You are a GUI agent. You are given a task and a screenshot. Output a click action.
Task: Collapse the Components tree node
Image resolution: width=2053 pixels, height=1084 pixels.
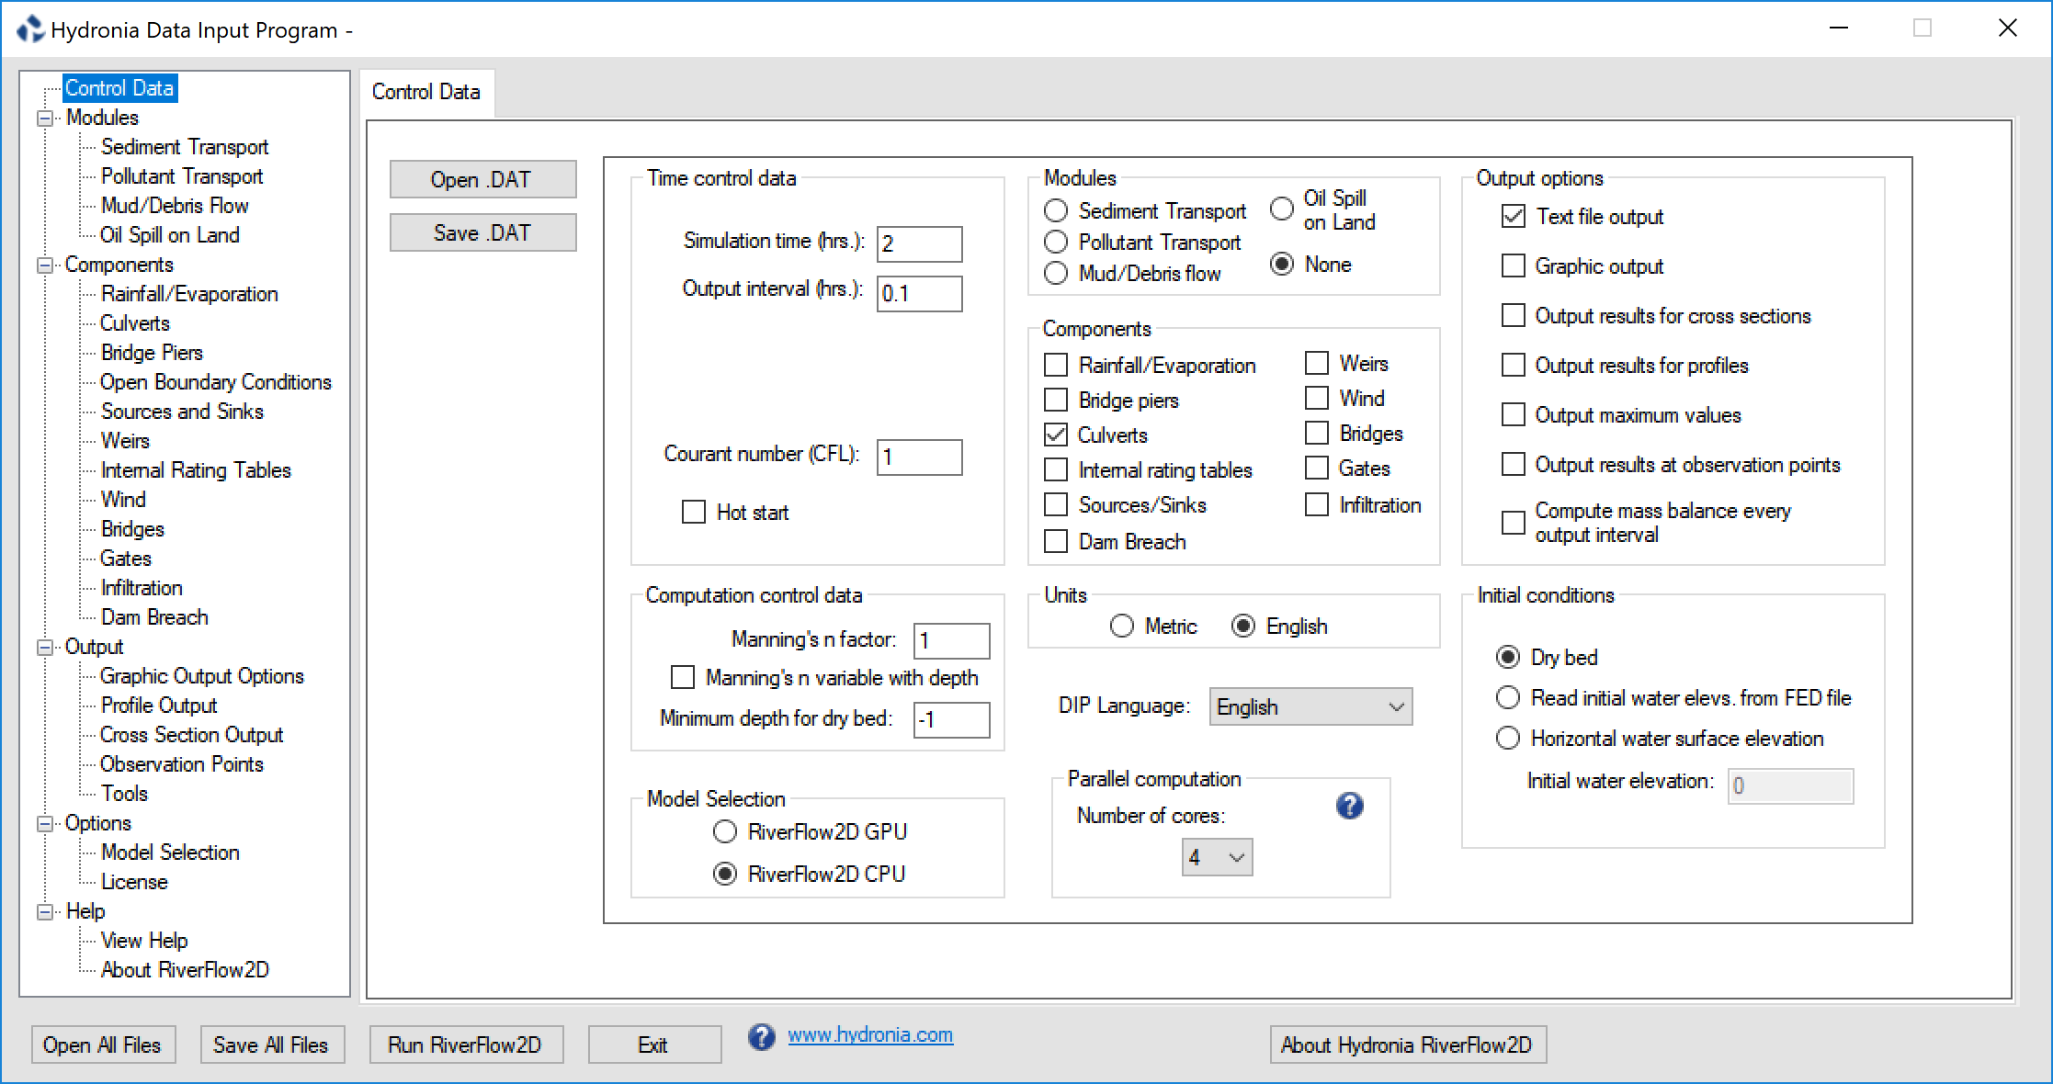[x=44, y=265]
